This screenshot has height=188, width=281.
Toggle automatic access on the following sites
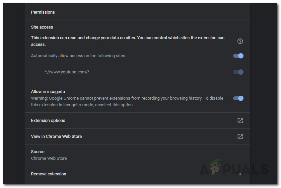point(238,56)
